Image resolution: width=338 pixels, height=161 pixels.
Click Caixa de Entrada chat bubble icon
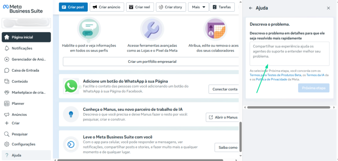[x=7, y=70]
